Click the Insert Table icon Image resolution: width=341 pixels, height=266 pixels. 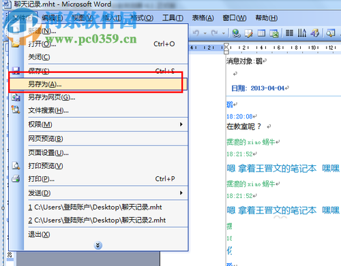[x=261, y=33]
